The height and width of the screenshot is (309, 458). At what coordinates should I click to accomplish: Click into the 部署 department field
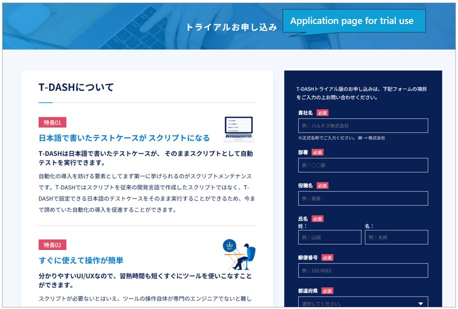pyautogui.click(x=363, y=165)
